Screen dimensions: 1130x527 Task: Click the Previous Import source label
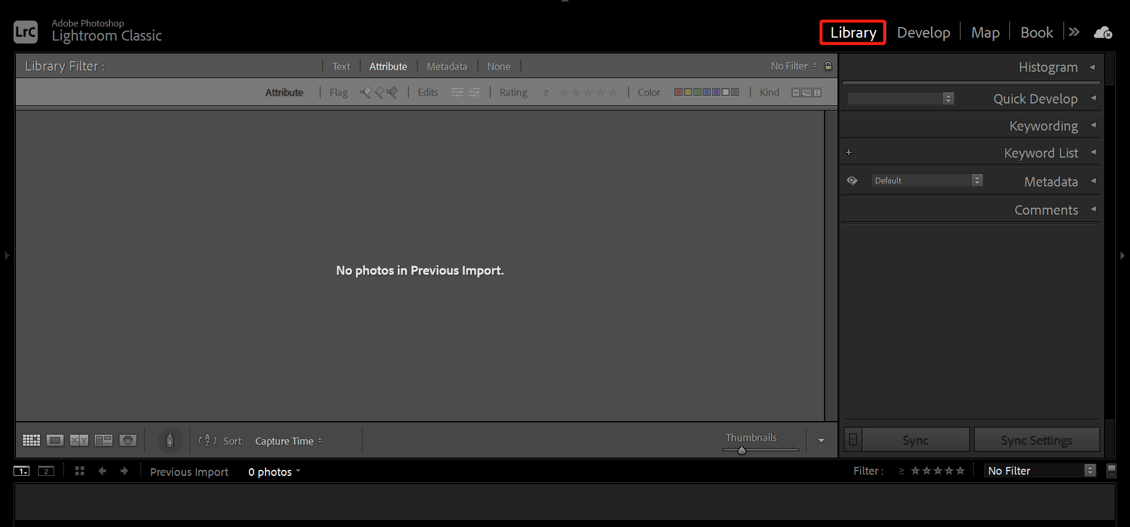tap(190, 472)
